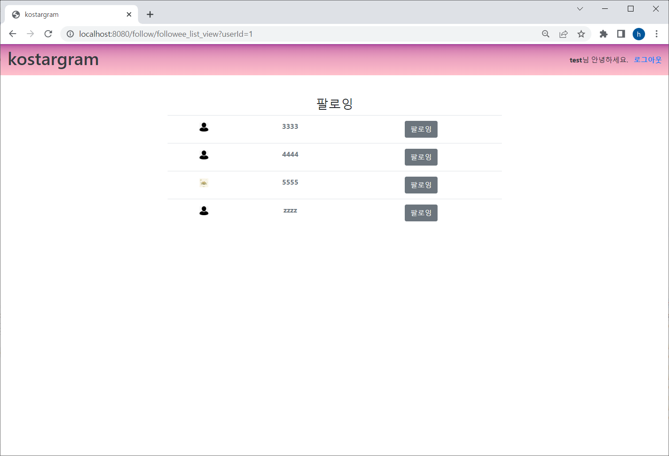669x456 pixels.
Task: Click the profile icon next to user zzzz
Action: (204, 211)
